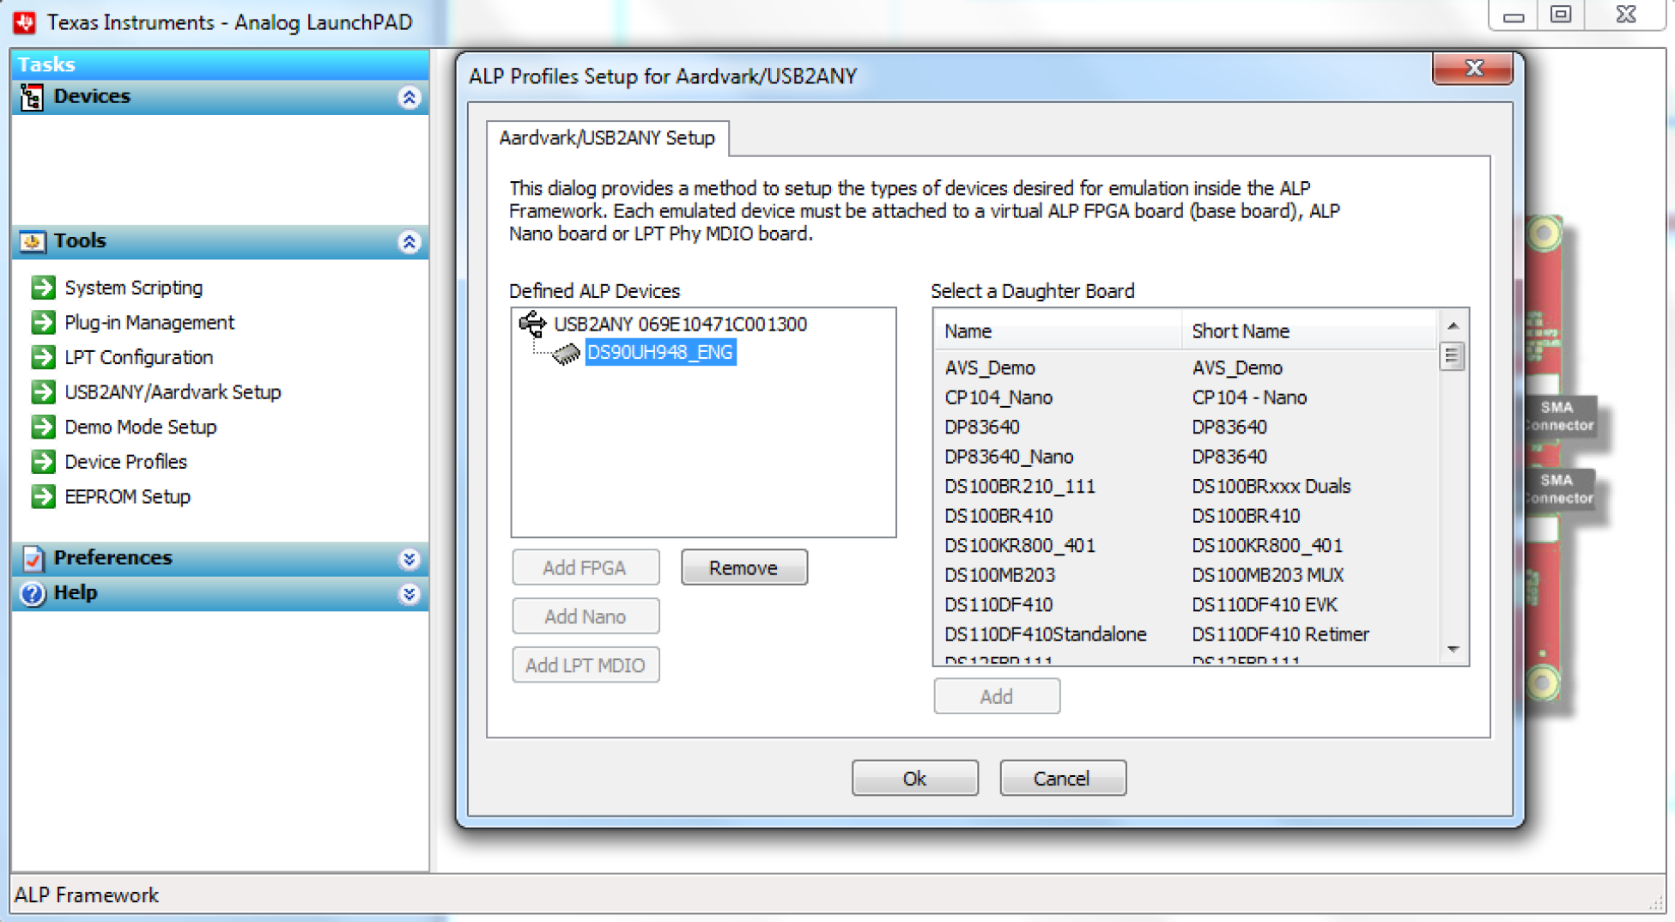Click the green arrow icon beside LPT Configuration
1675x922 pixels.
(x=43, y=357)
